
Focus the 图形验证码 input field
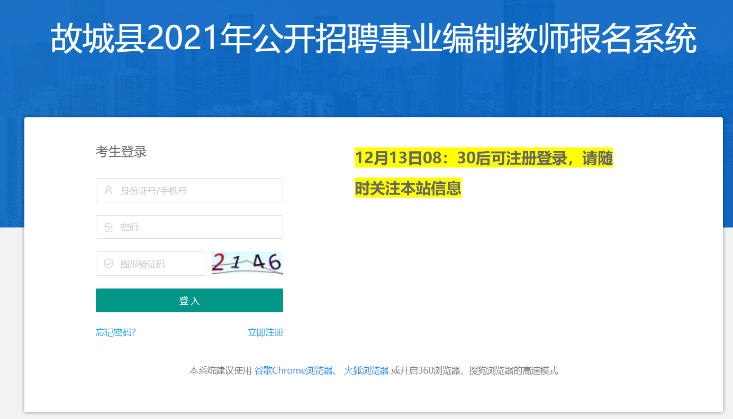click(150, 264)
